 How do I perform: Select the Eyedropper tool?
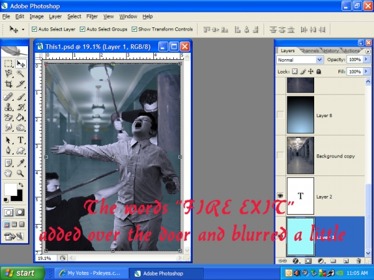(x=21, y=163)
